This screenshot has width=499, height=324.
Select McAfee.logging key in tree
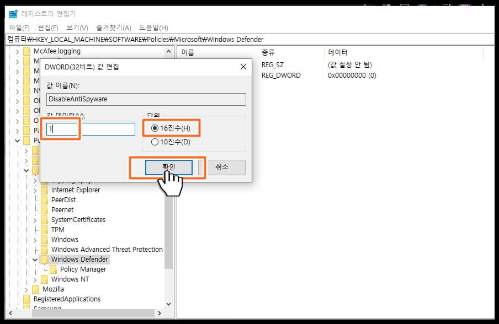point(57,51)
